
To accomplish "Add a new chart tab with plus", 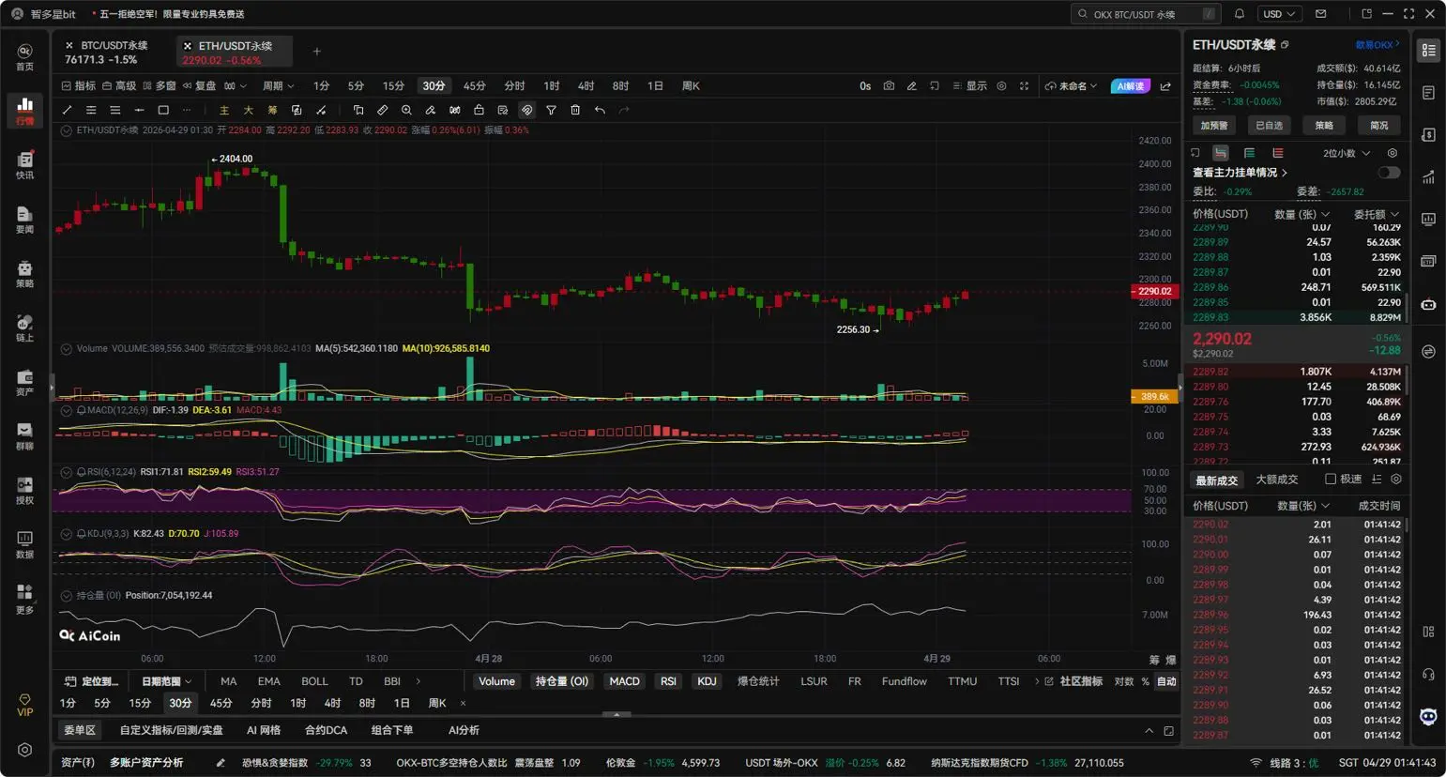I will click(x=316, y=52).
